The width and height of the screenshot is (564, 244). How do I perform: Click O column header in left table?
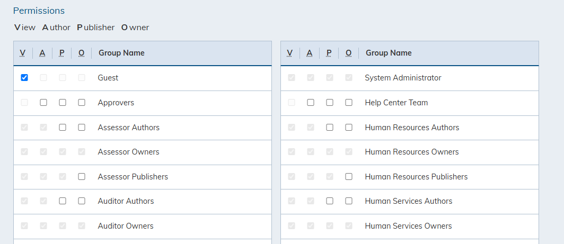point(81,53)
